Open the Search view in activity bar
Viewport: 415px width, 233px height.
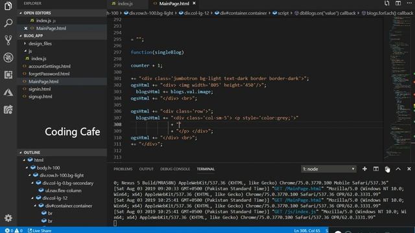(8, 23)
